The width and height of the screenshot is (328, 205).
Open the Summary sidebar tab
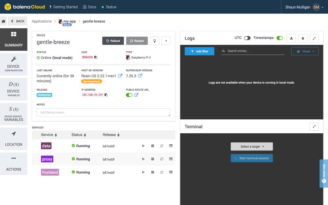(14, 39)
